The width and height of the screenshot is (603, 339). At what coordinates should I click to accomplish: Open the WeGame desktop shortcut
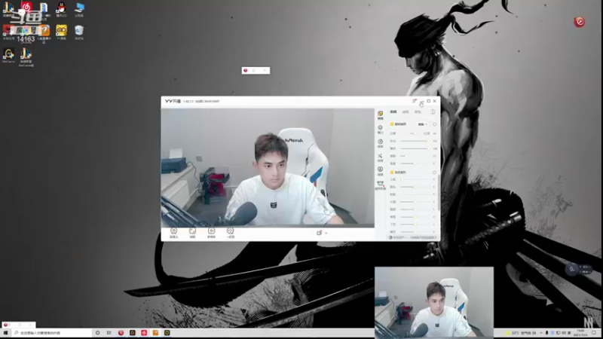[x=8, y=55]
